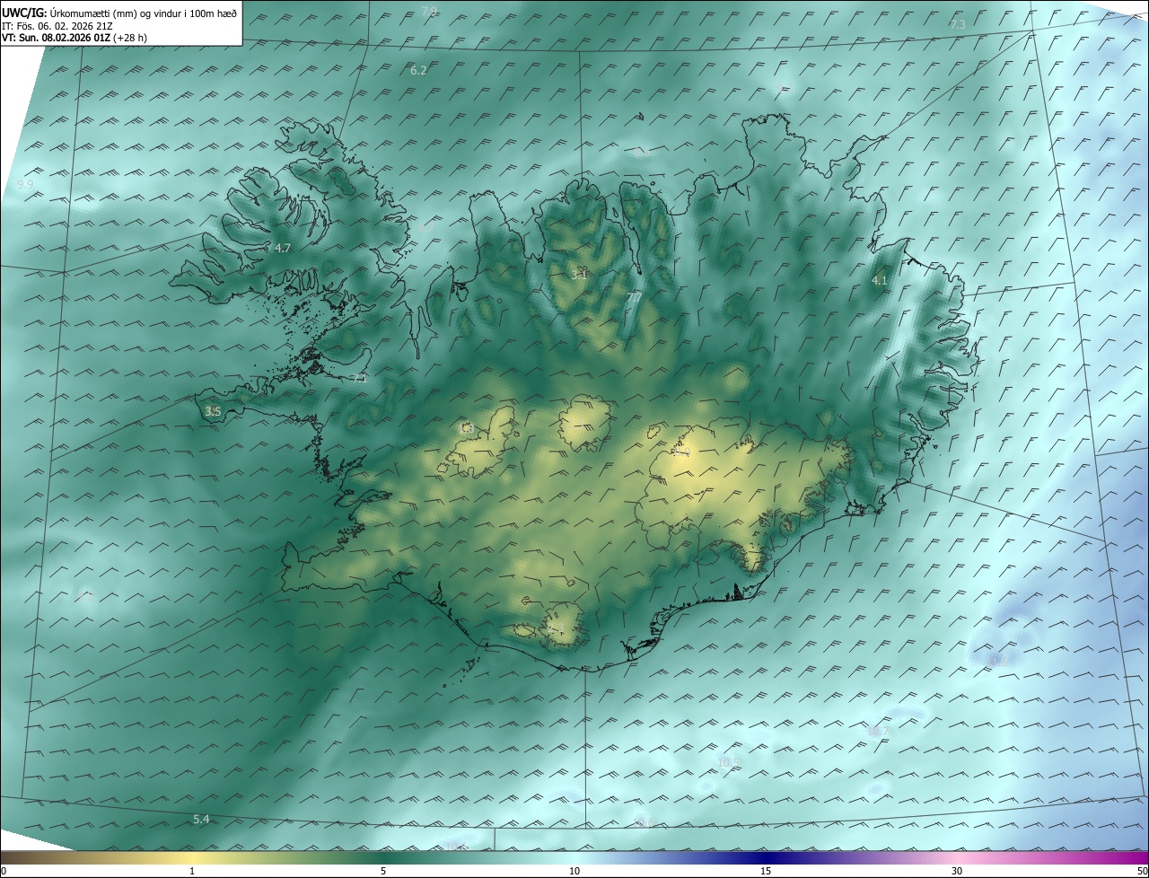
Task: Click the colorbar tick label "15"
Action: [x=766, y=871]
